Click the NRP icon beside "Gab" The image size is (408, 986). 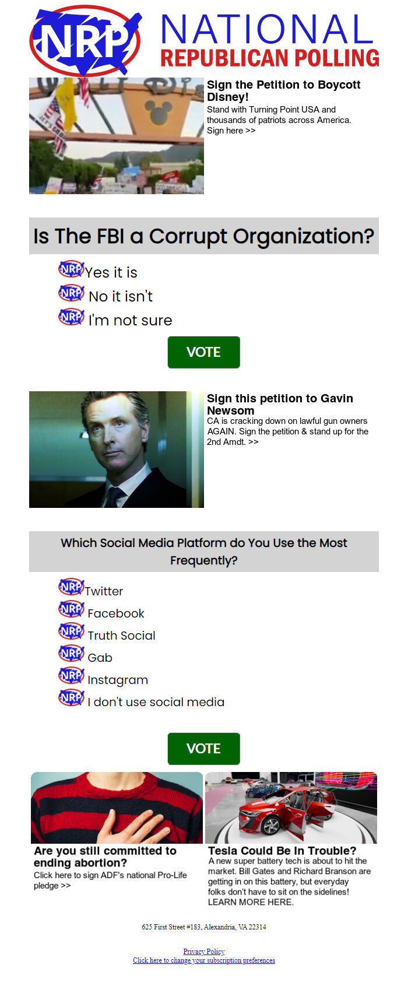click(x=70, y=654)
